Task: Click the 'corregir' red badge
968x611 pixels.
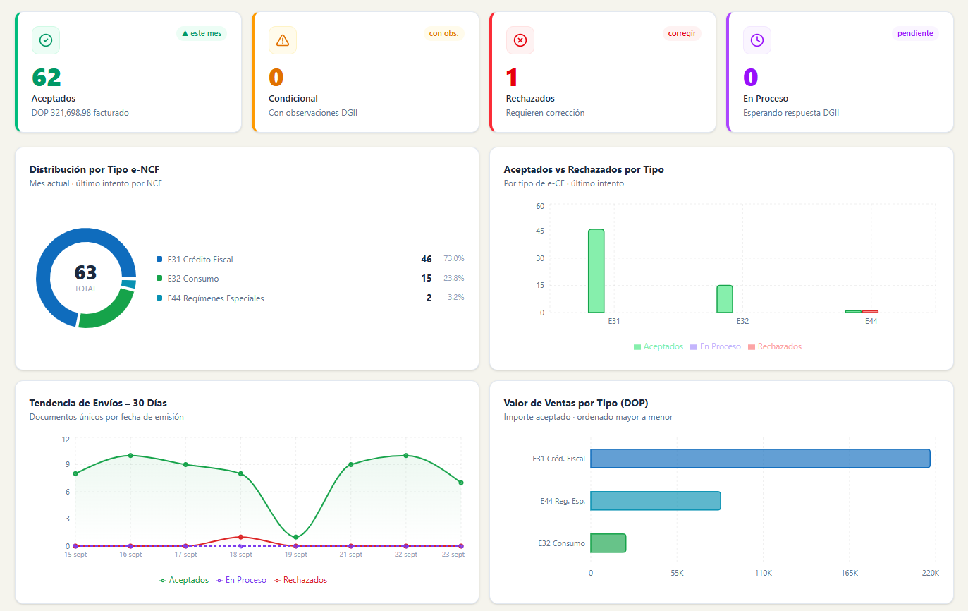Action: (x=682, y=33)
